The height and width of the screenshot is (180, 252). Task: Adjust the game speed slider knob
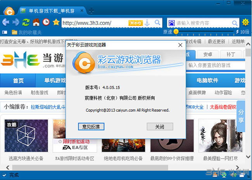tap(176, 31)
